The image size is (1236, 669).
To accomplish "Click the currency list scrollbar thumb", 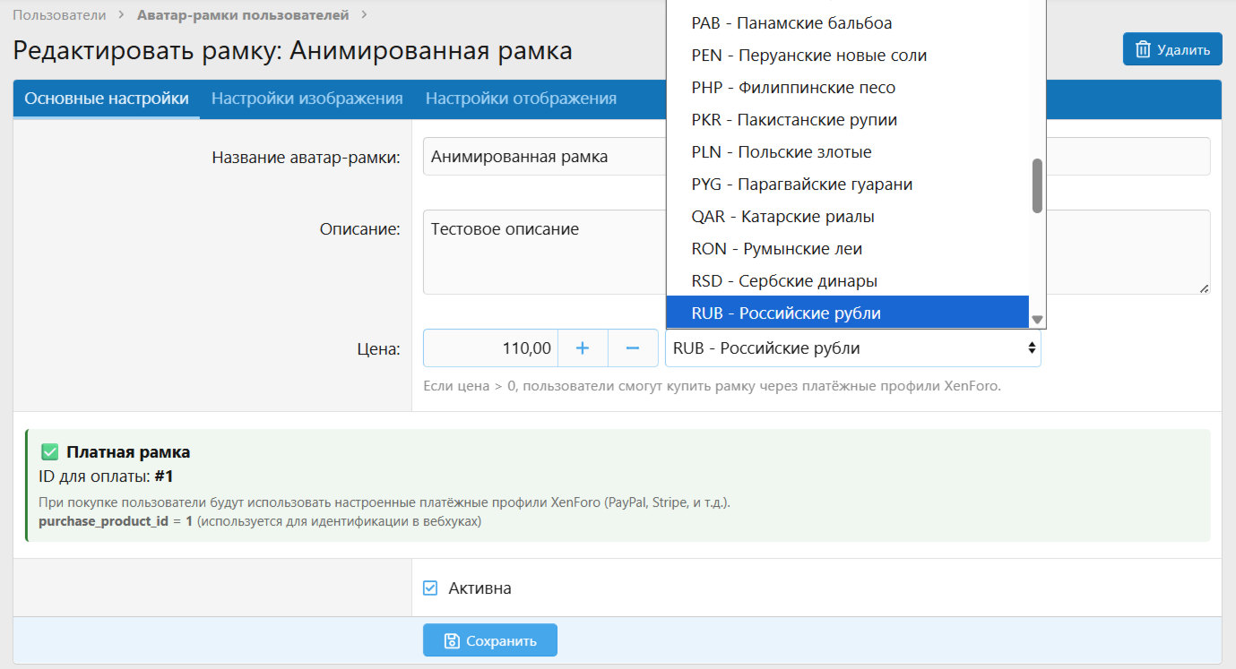I will coord(1037,185).
